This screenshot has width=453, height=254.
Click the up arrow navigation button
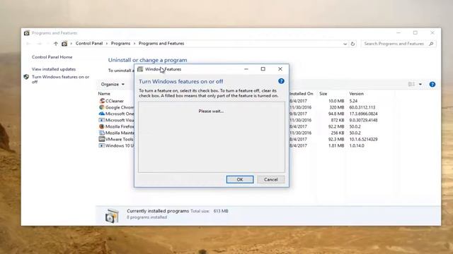[56, 44]
